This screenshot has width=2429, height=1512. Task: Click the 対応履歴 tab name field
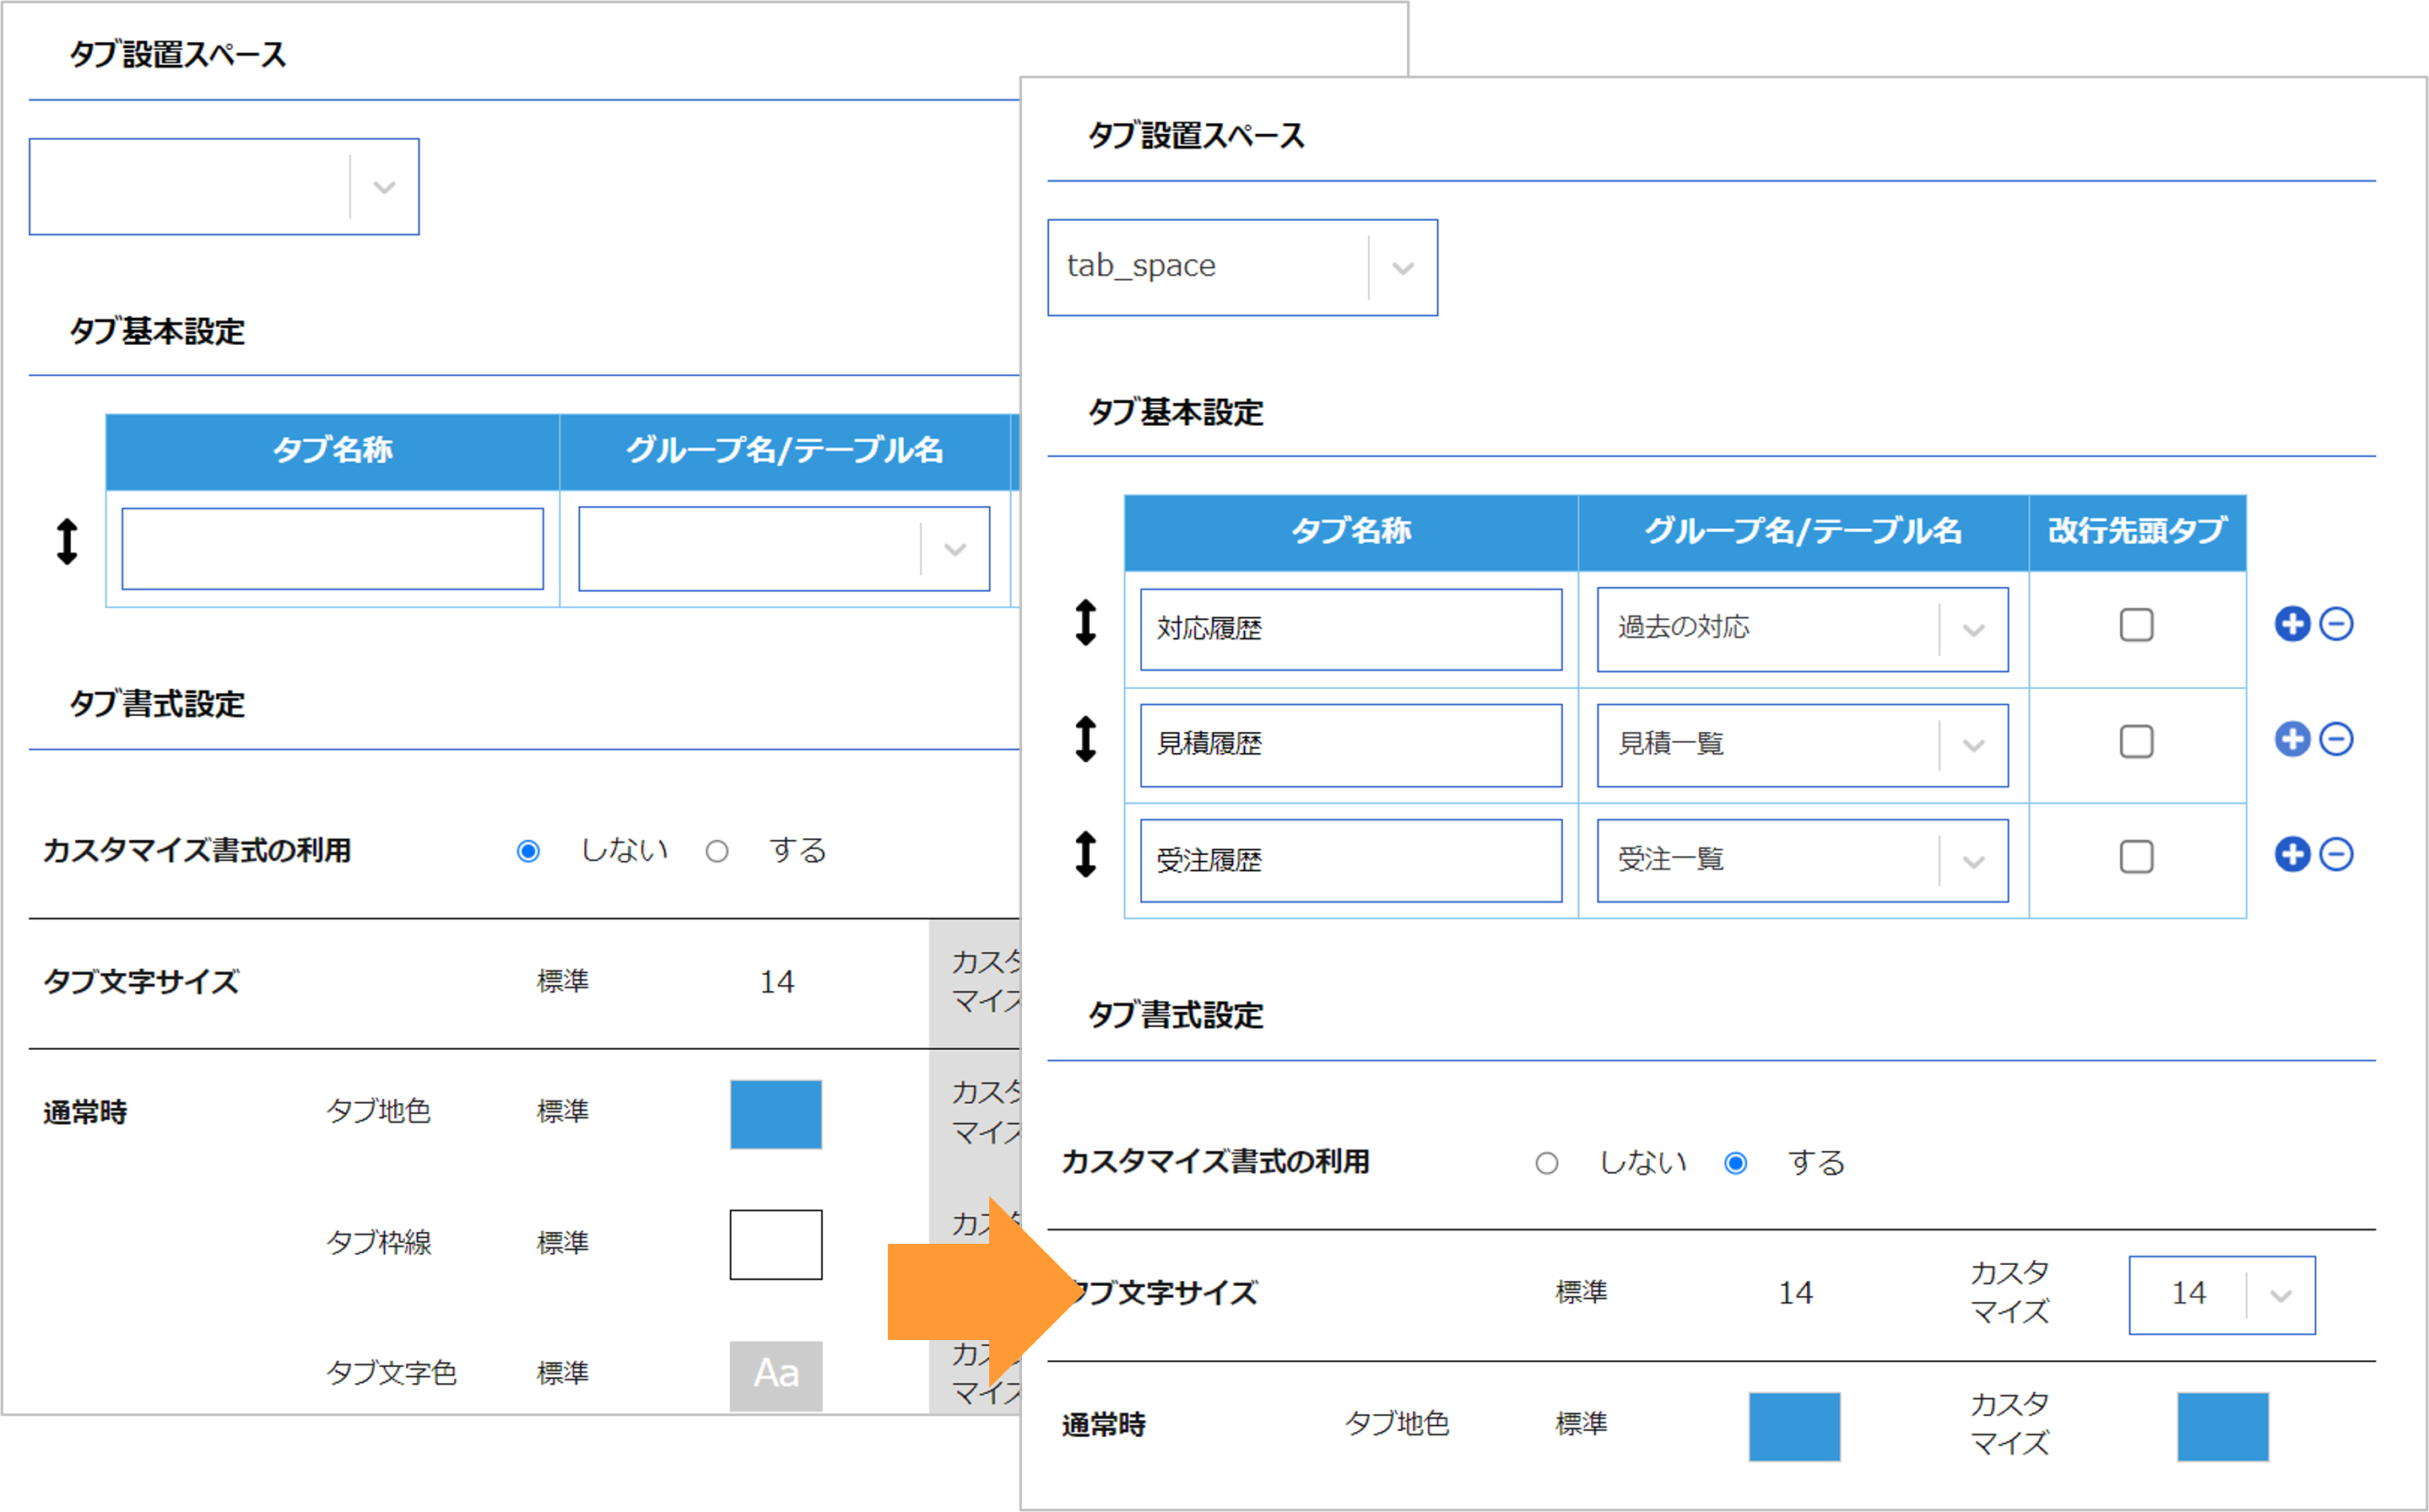[x=1350, y=629]
